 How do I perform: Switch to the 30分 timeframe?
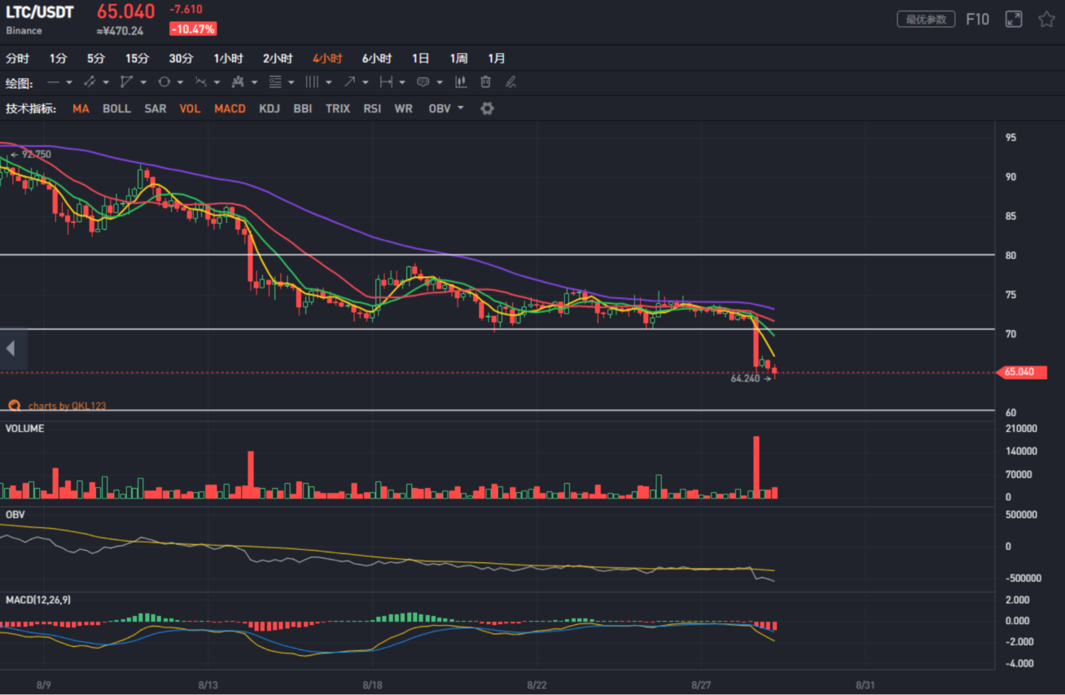click(x=181, y=59)
